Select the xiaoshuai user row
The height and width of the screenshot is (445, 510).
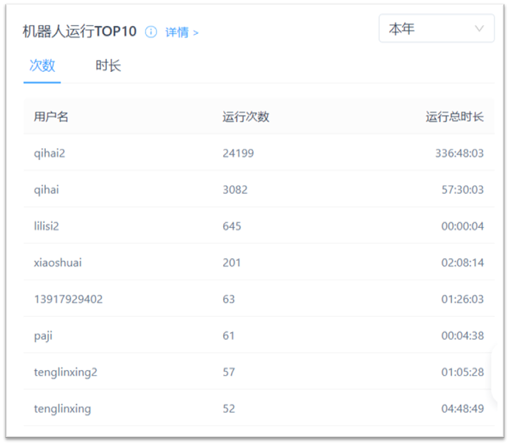tap(58, 263)
